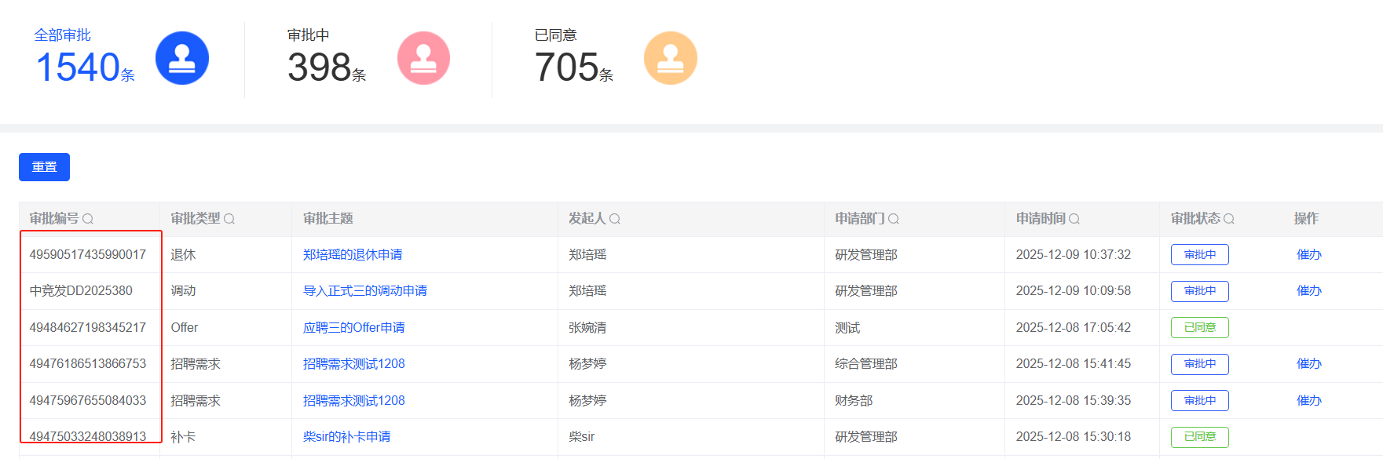Click search icon beside 审批状态 header
Viewport: 1383px width, 459px height.
pyautogui.click(x=1229, y=219)
